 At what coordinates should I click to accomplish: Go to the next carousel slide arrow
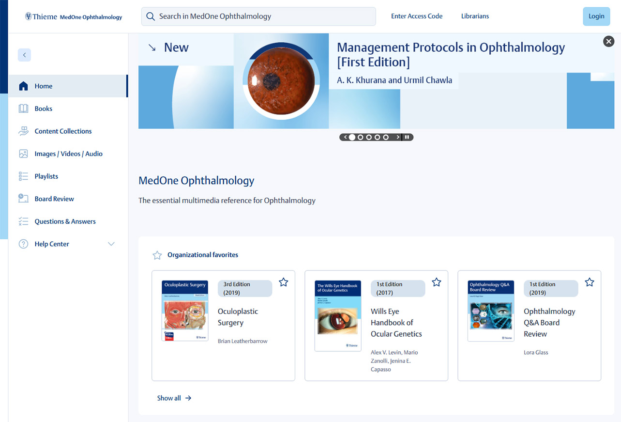tap(398, 137)
